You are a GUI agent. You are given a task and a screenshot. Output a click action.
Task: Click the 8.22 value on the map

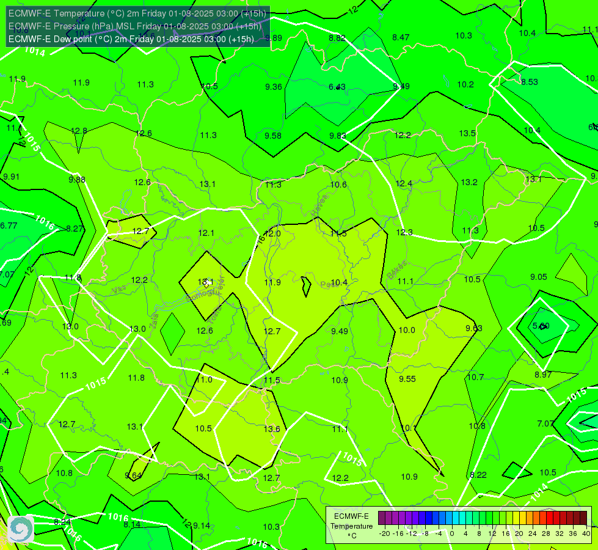tap(478, 475)
